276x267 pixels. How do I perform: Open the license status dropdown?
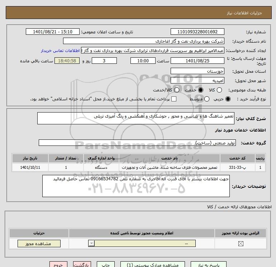click(x=142, y=243)
